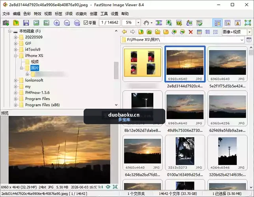Go up one folder level icon

(141, 32)
